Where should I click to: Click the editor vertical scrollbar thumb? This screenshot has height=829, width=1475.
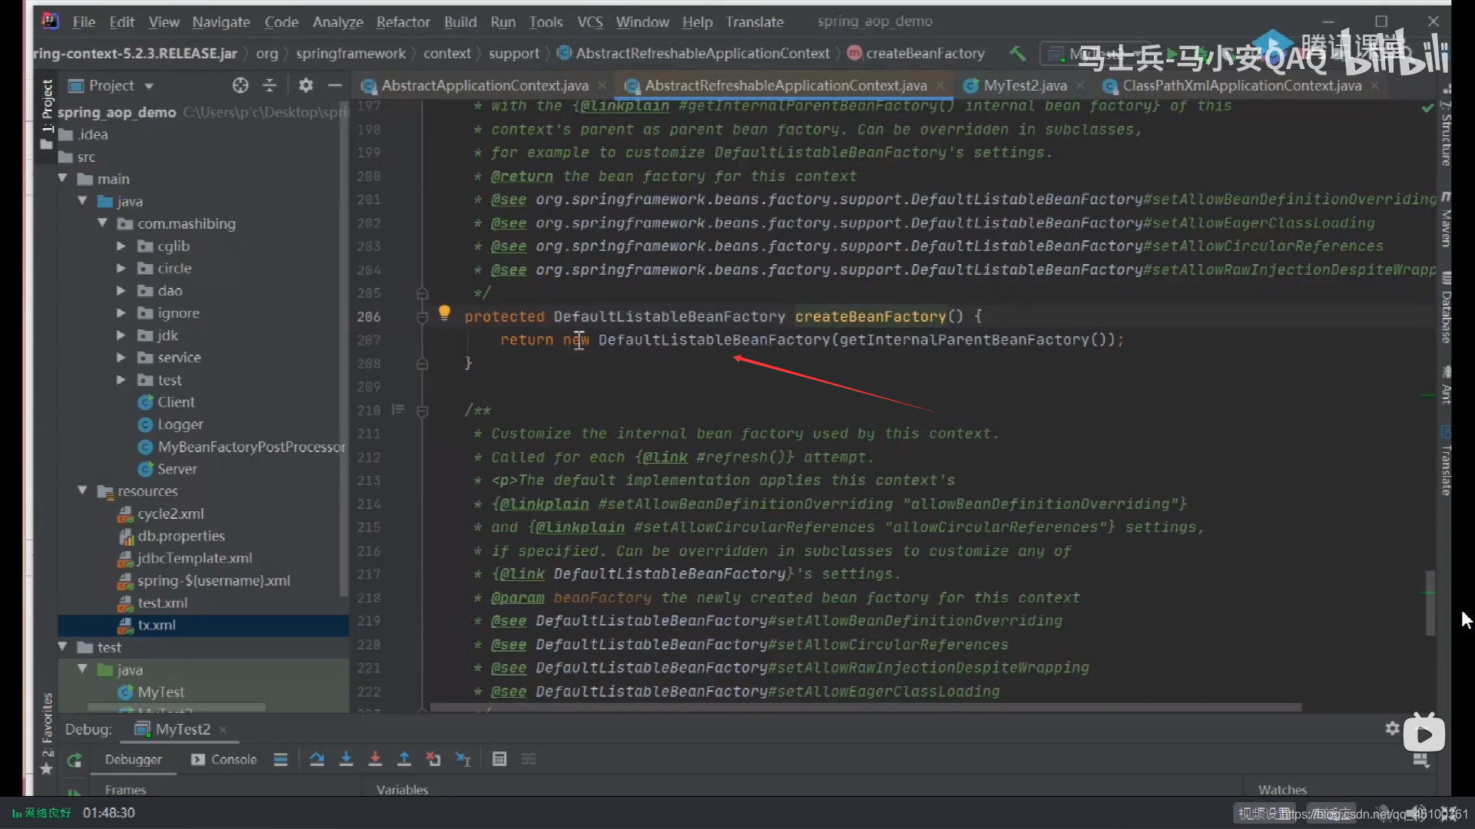coord(1430,603)
